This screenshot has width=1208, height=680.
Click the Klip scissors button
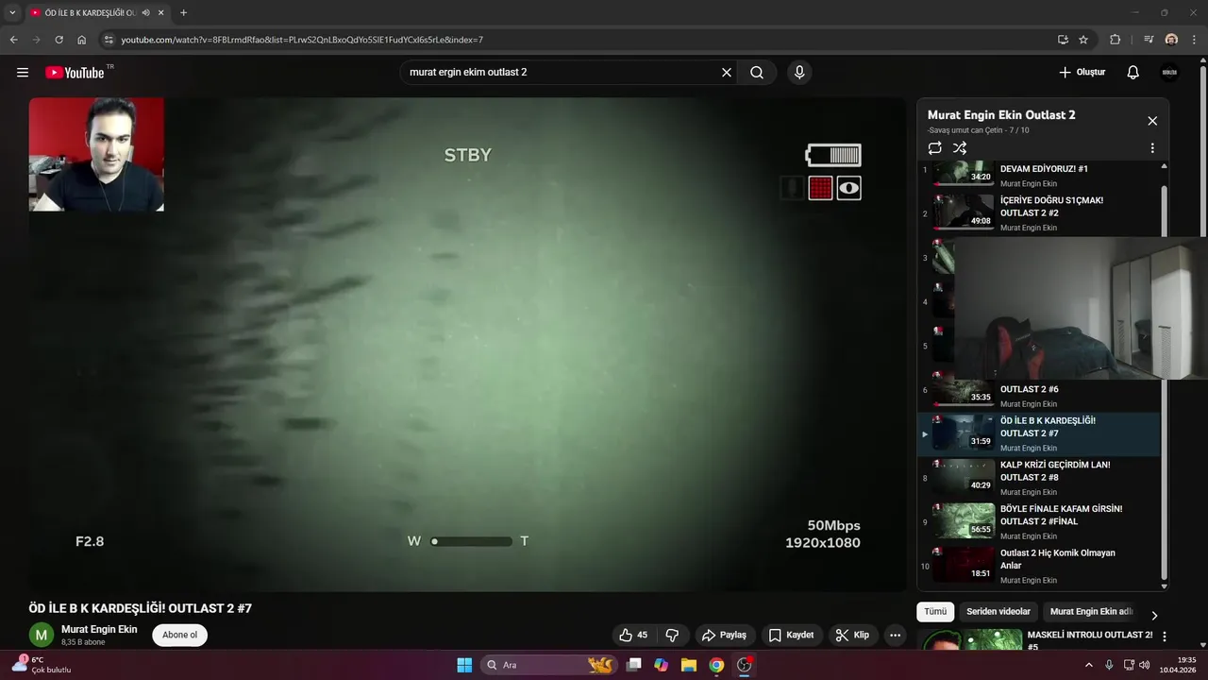click(x=852, y=636)
